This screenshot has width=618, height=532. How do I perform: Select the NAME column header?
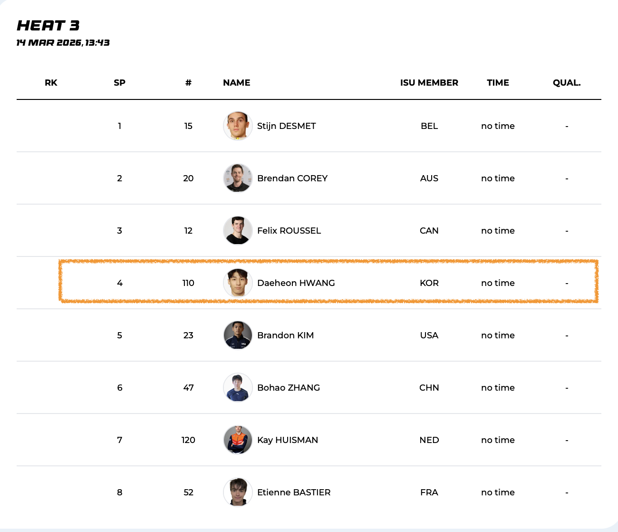[236, 83]
